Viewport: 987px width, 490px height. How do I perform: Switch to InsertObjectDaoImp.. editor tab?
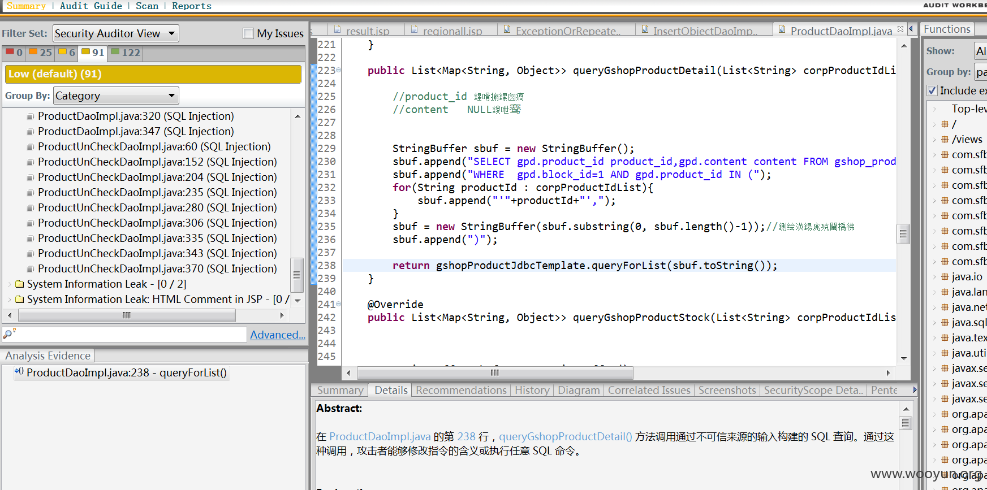coord(705,31)
